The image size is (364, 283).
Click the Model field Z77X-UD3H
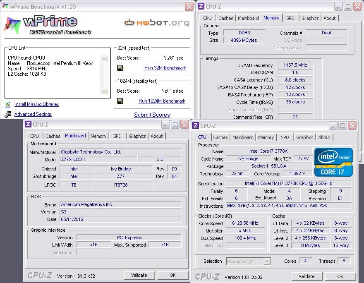[98, 159]
